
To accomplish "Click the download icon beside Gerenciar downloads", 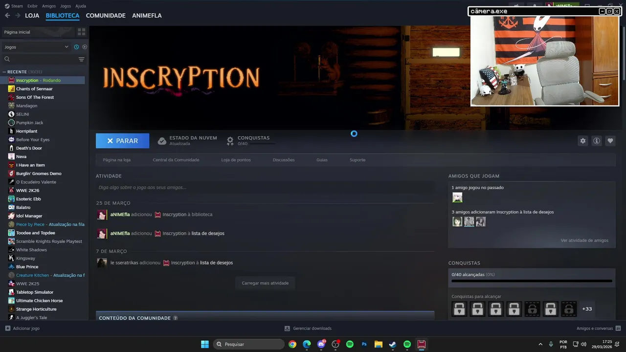I will pyautogui.click(x=288, y=329).
